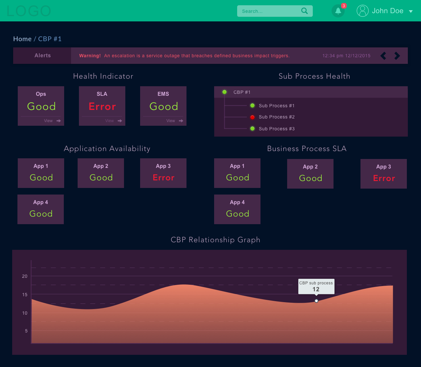
Task: Click the John Doe user avatar icon
Action: point(362,11)
